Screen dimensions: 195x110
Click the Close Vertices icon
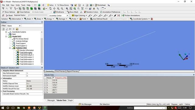18,12
